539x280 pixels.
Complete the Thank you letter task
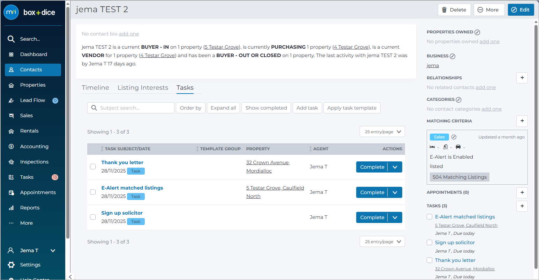tap(372, 167)
